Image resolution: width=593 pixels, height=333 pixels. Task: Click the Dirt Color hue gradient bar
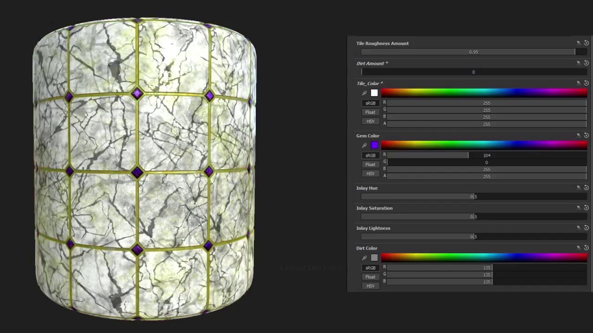click(x=484, y=258)
